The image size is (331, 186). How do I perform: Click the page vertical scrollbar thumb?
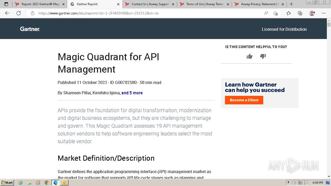point(329,25)
